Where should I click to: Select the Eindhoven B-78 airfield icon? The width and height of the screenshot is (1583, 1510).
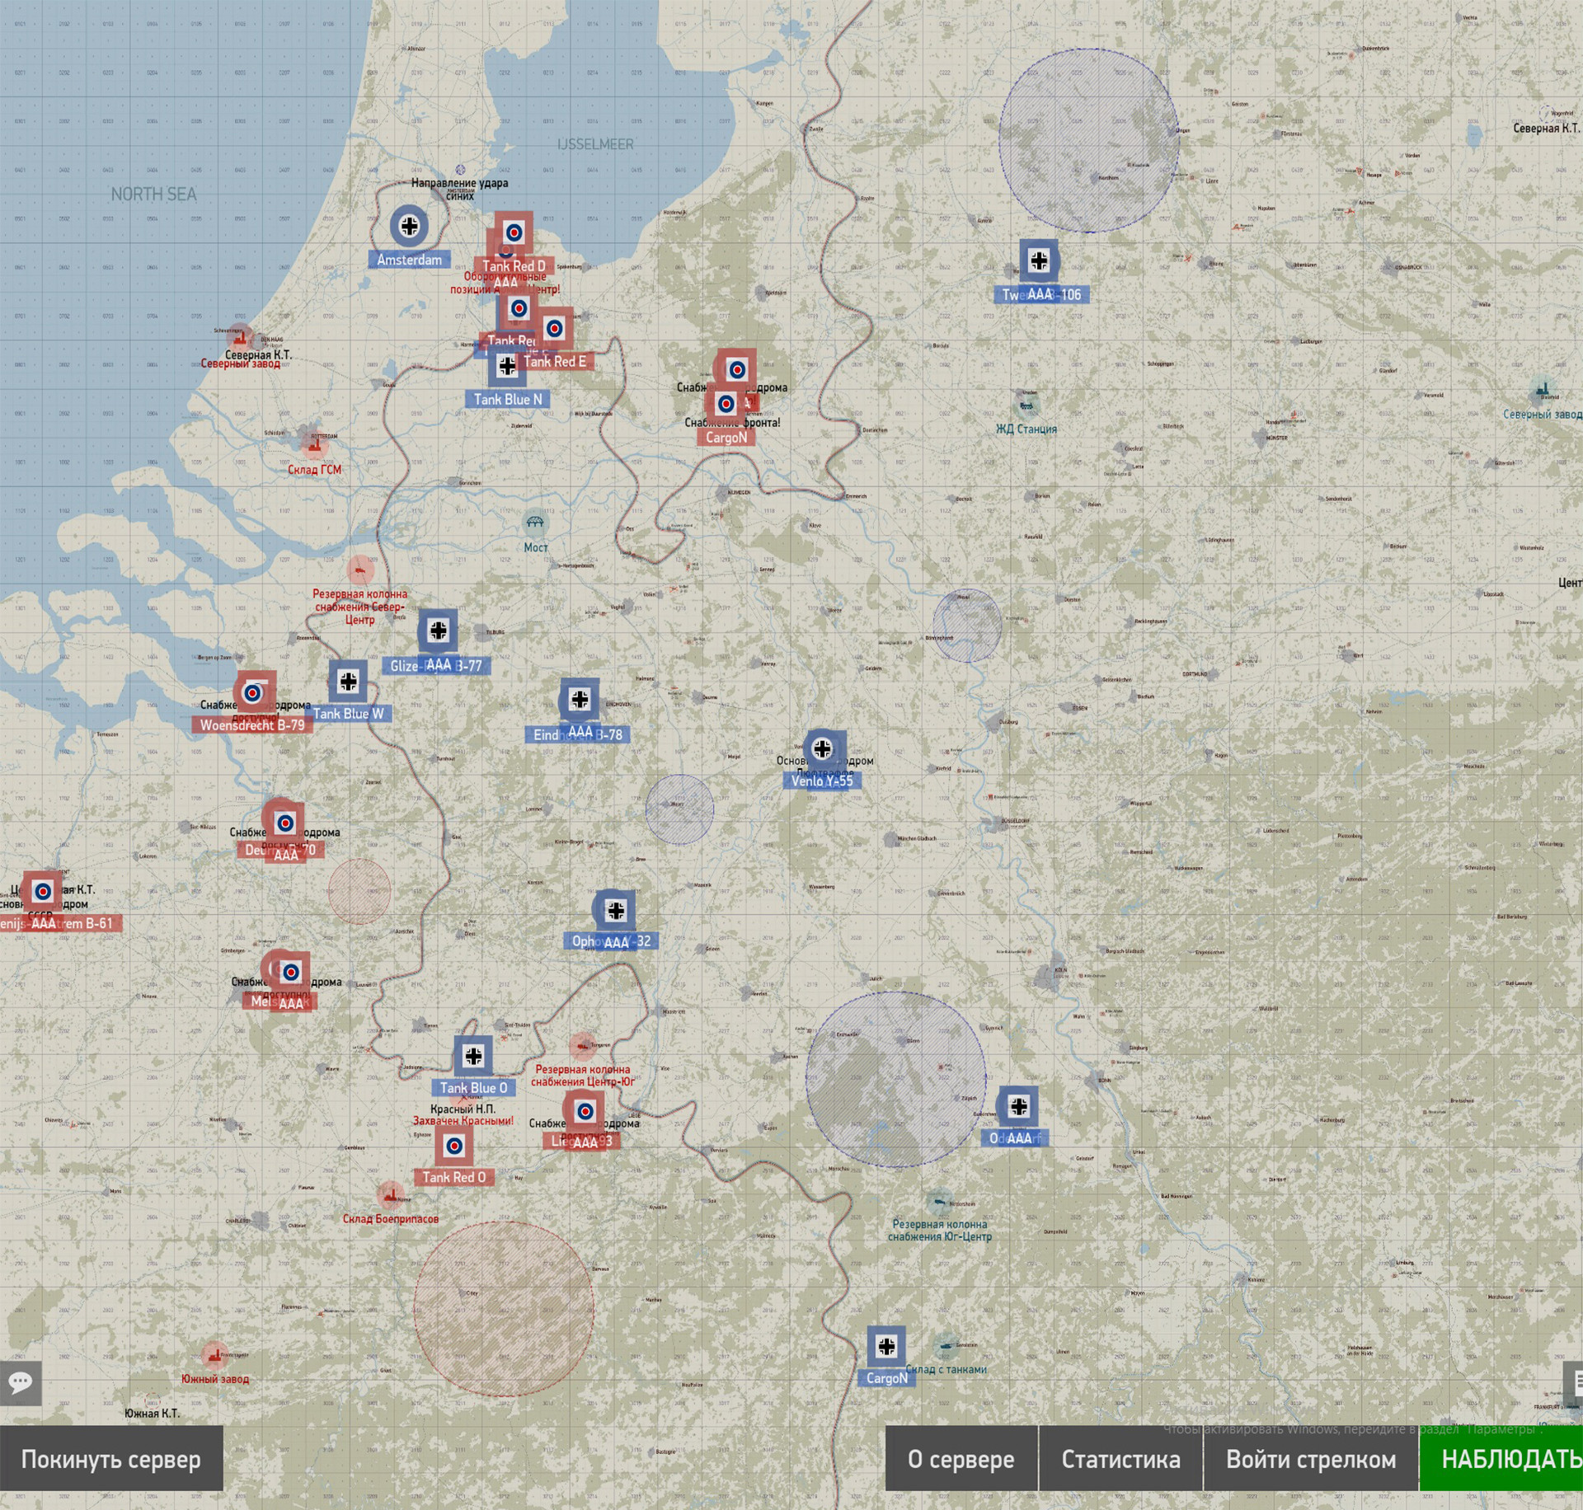pyautogui.click(x=580, y=700)
